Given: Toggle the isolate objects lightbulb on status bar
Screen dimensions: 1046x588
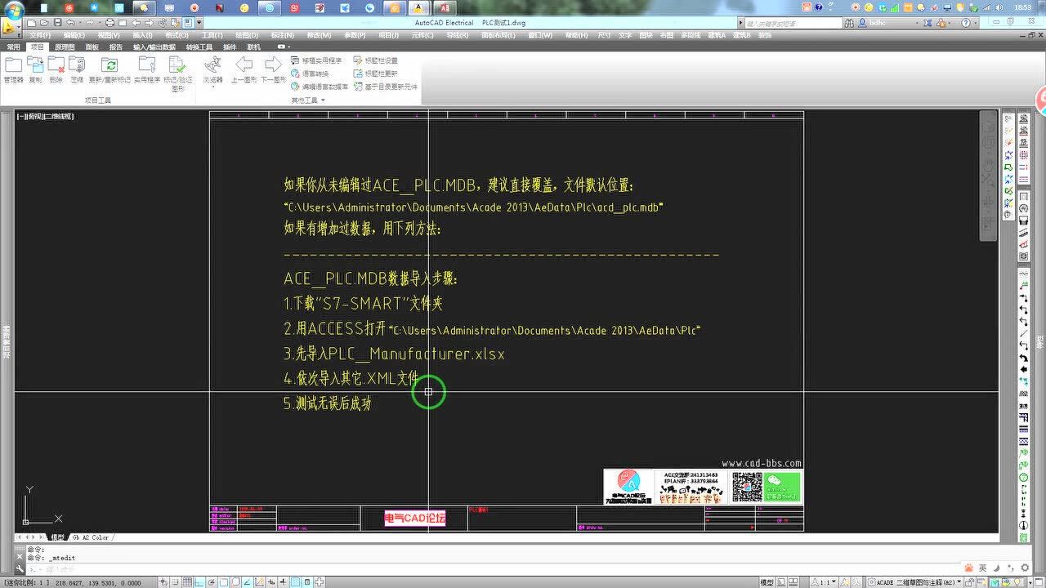Looking at the screenshot, I should point(1017,581).
